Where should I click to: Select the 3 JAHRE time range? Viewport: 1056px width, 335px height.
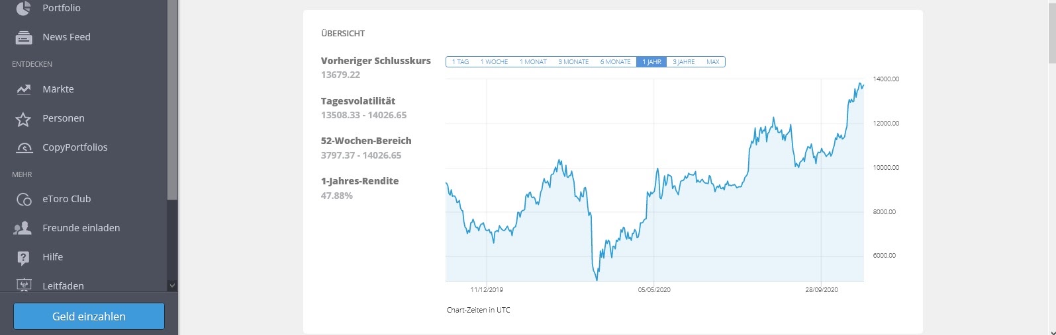[x=684, y=62]
